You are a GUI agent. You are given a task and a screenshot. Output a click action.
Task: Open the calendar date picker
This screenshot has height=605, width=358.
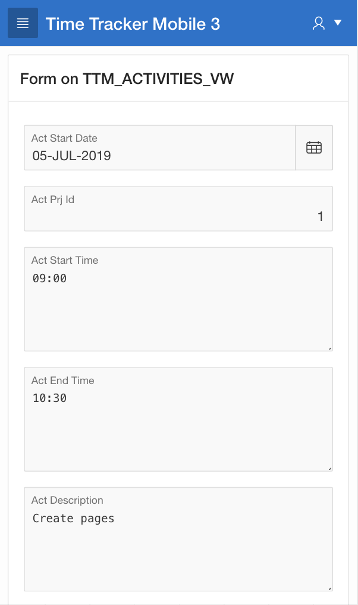coord(314,148)
